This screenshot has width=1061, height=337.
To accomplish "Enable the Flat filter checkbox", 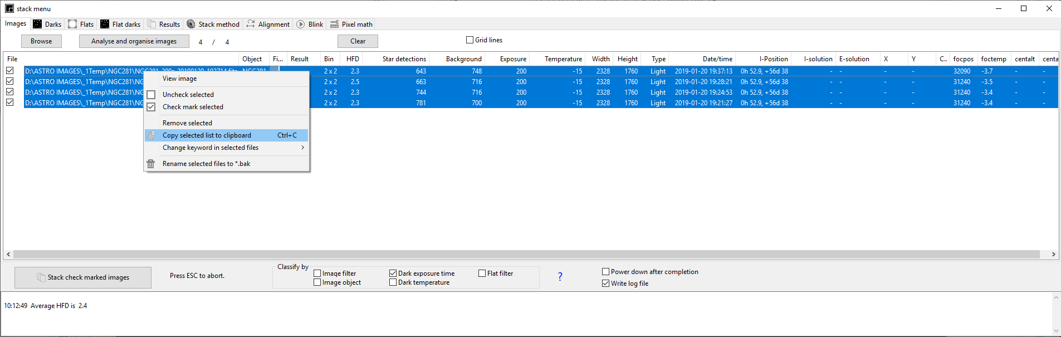I will pyautogui.click(x=482, y=273).
